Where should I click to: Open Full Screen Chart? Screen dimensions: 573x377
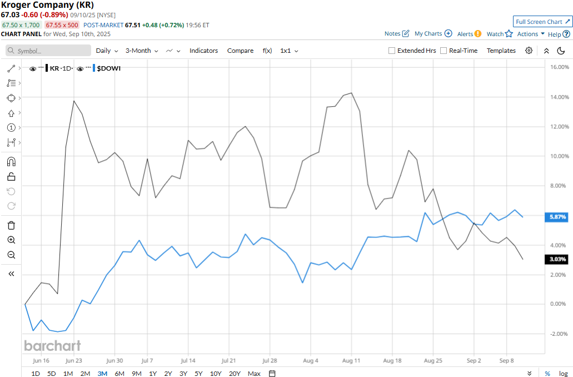pyautogui.click(x=542, y=22)
